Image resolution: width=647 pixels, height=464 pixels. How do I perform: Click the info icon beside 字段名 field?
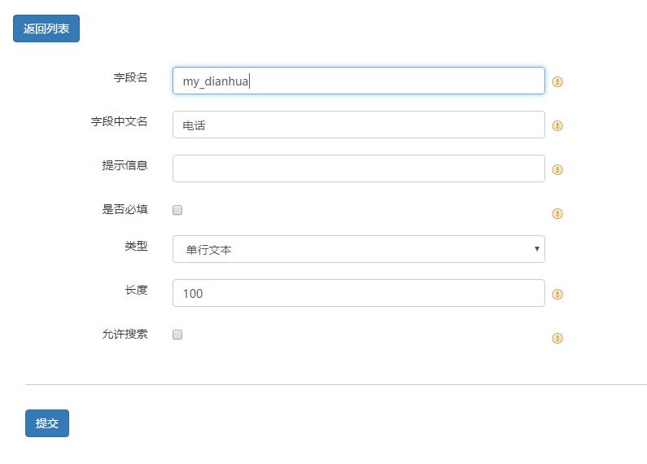(557, 81)
